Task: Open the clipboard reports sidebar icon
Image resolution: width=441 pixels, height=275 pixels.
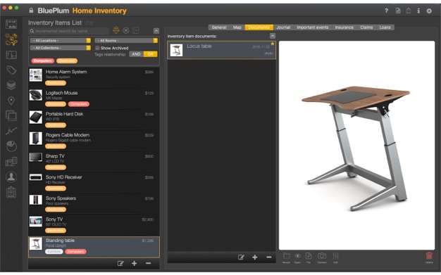Action: tap(11, 193)
